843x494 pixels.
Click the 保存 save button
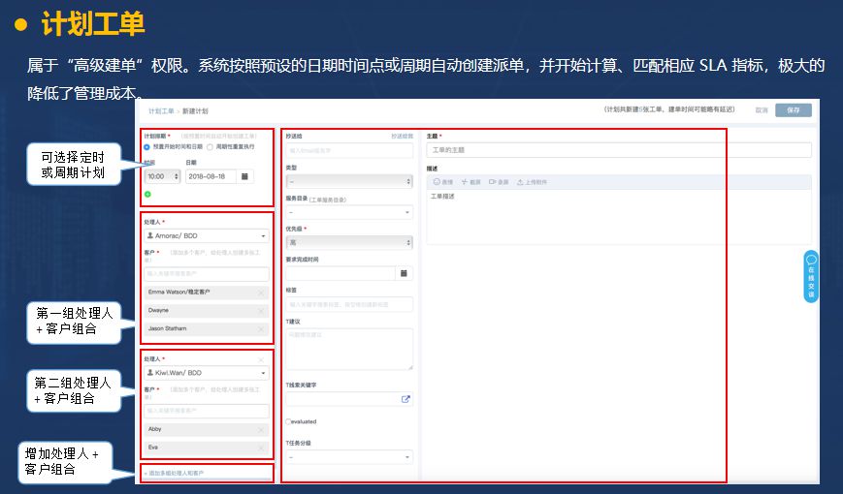[x=794, y=110]
